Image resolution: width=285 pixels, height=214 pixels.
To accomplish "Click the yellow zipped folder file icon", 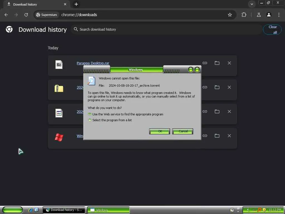I will coord(59,88).
